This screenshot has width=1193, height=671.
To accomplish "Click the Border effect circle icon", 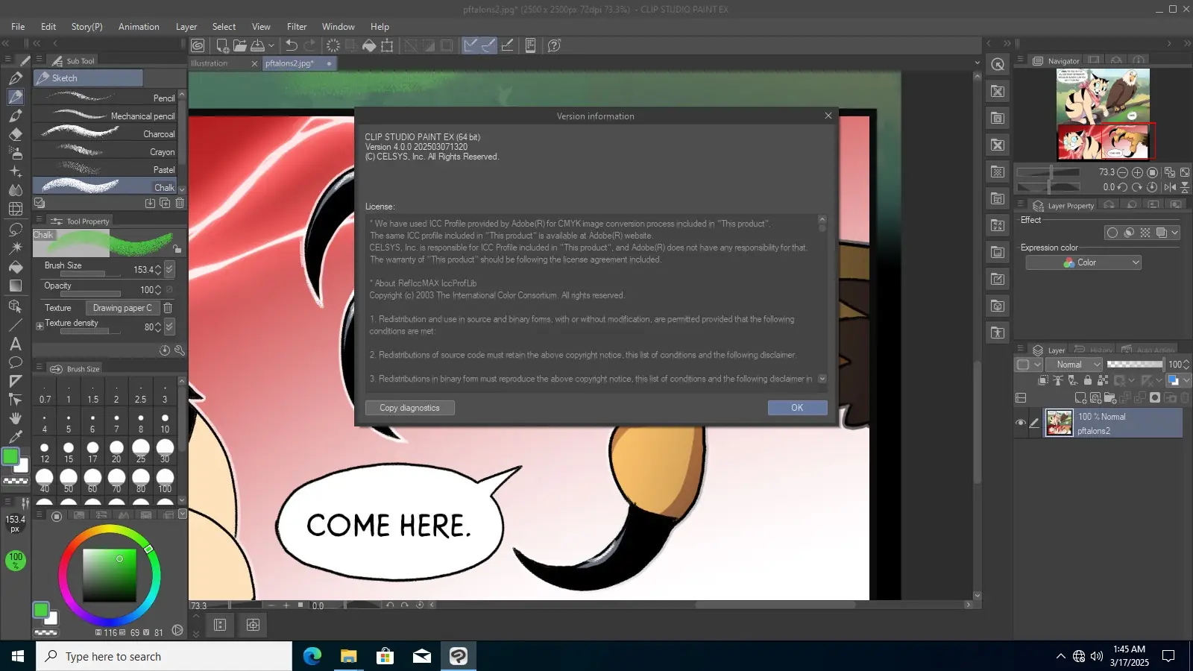I will 1112,233.
